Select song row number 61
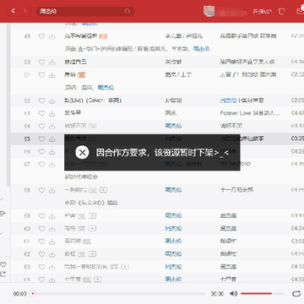The width and height of the screenshot is (304, 304). [157, 242]
